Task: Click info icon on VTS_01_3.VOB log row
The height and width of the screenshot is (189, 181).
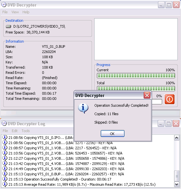Action: point(5,158)
